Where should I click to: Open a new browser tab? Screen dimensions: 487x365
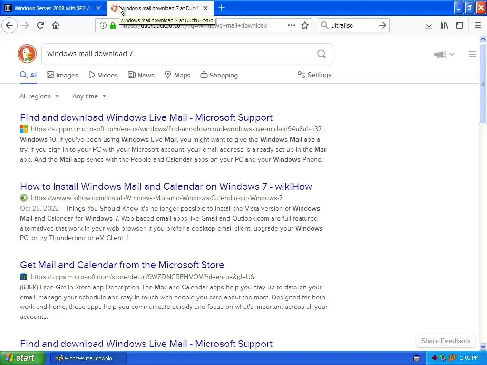(x=222, y=8)
